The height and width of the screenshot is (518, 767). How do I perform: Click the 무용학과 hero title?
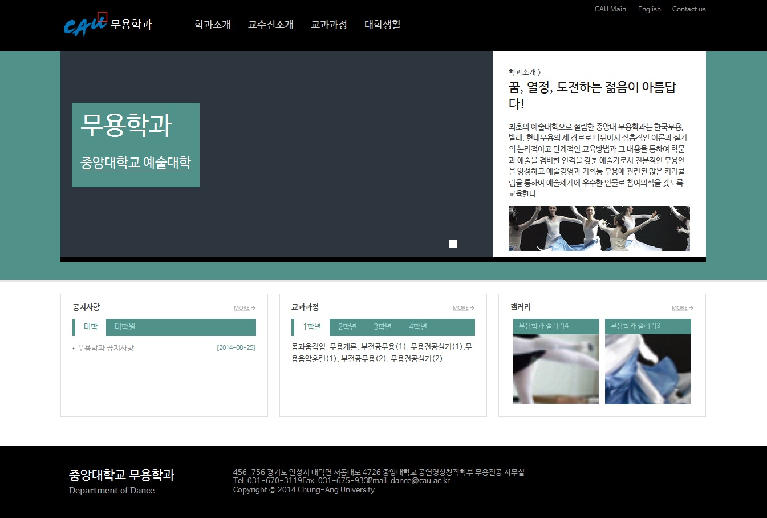click(x=126, y=125)
